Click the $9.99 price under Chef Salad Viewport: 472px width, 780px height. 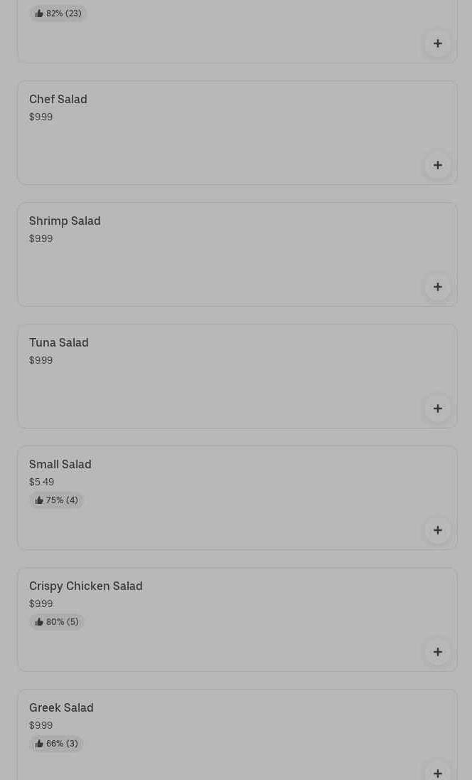[41, 117]
